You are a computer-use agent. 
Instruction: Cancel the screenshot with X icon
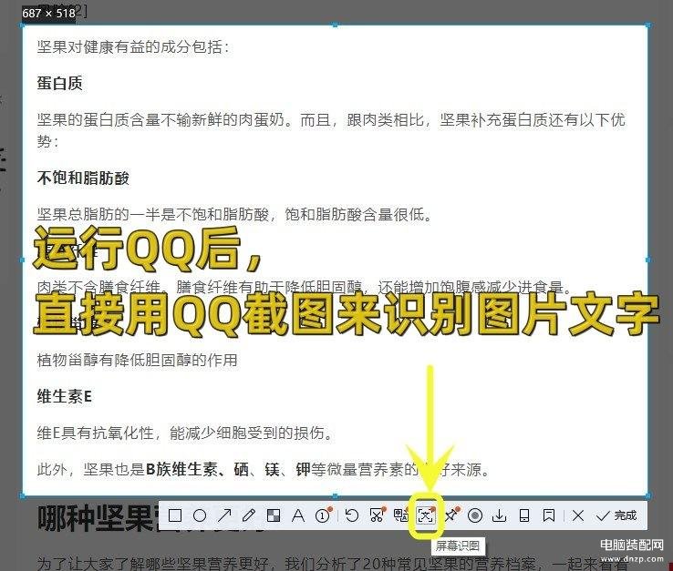click(x=578, y=515)
